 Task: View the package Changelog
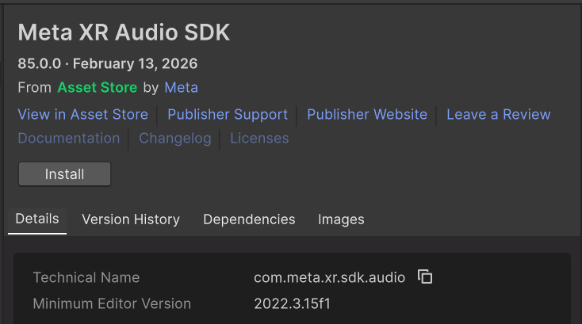(175, 138)
